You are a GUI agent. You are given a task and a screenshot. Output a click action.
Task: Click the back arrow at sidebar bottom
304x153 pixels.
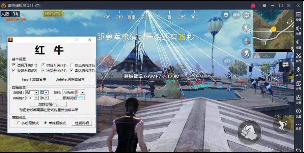[x=298, y=150]
